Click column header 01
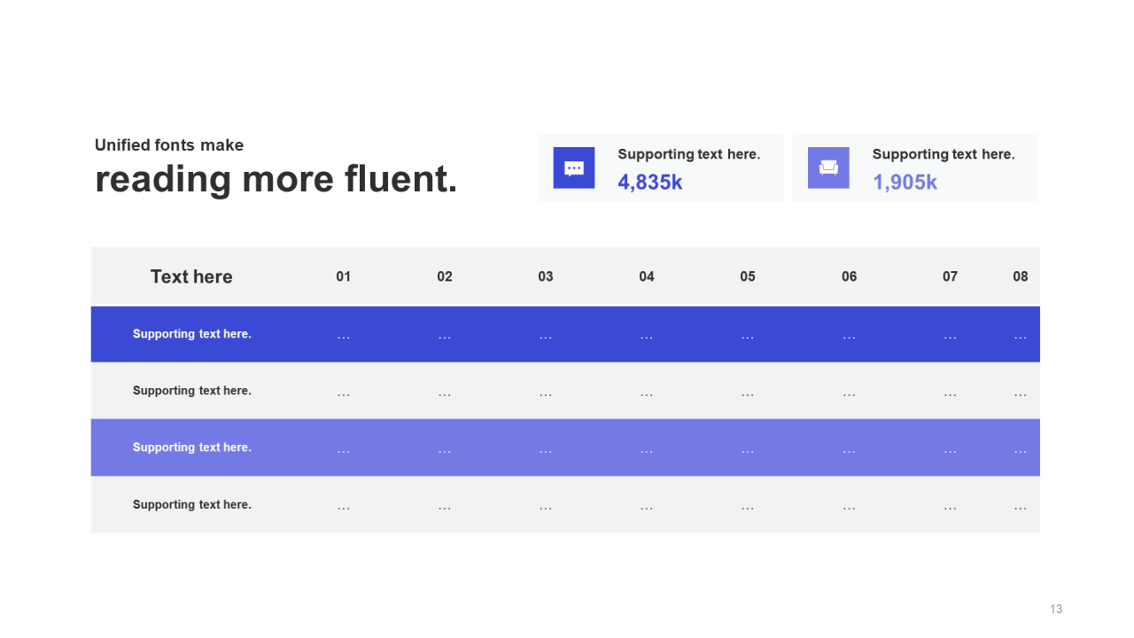 coord(344,276)
